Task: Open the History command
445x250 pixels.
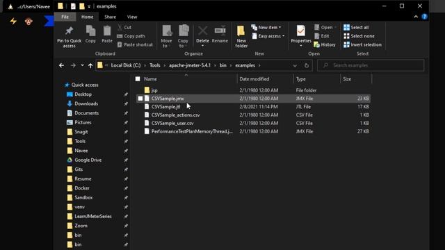Action: pyautogui.click(x=325, y=44)
